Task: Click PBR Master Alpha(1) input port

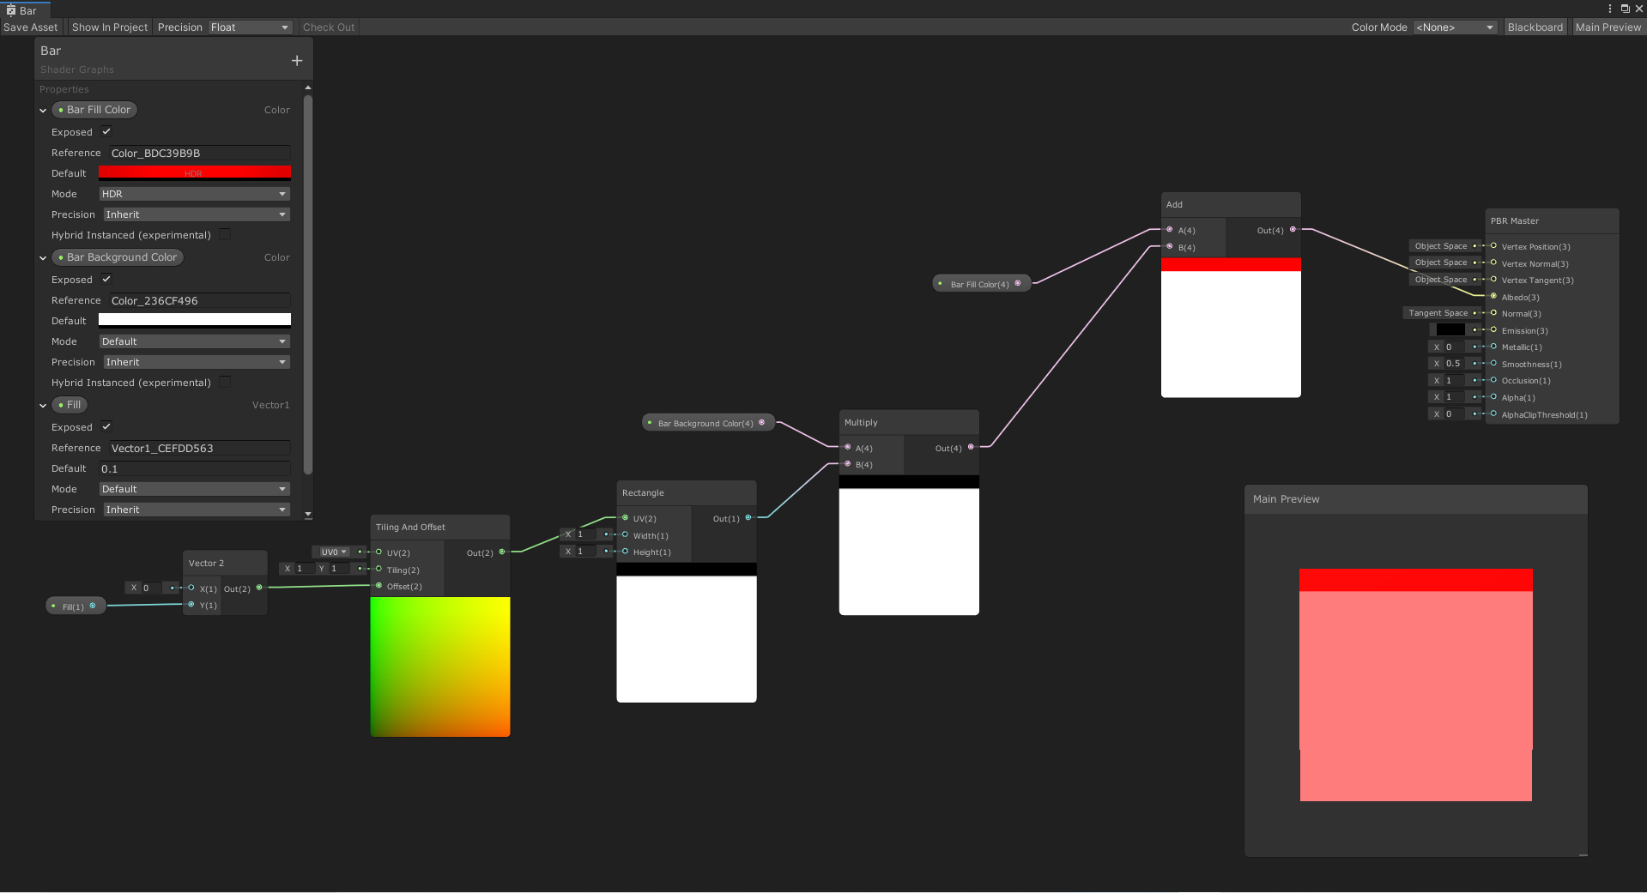Action: (x=1493, y=396)
